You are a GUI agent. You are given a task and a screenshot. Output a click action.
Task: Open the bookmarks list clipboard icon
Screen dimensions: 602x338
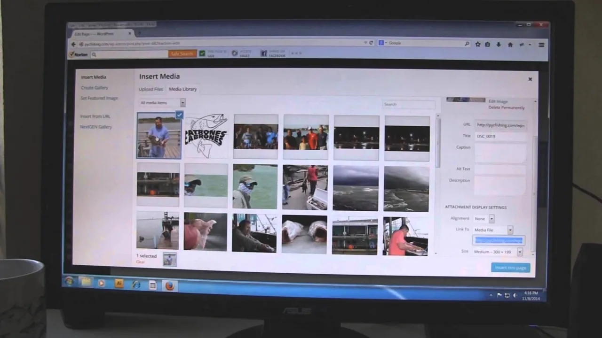(x=488, y=45)
